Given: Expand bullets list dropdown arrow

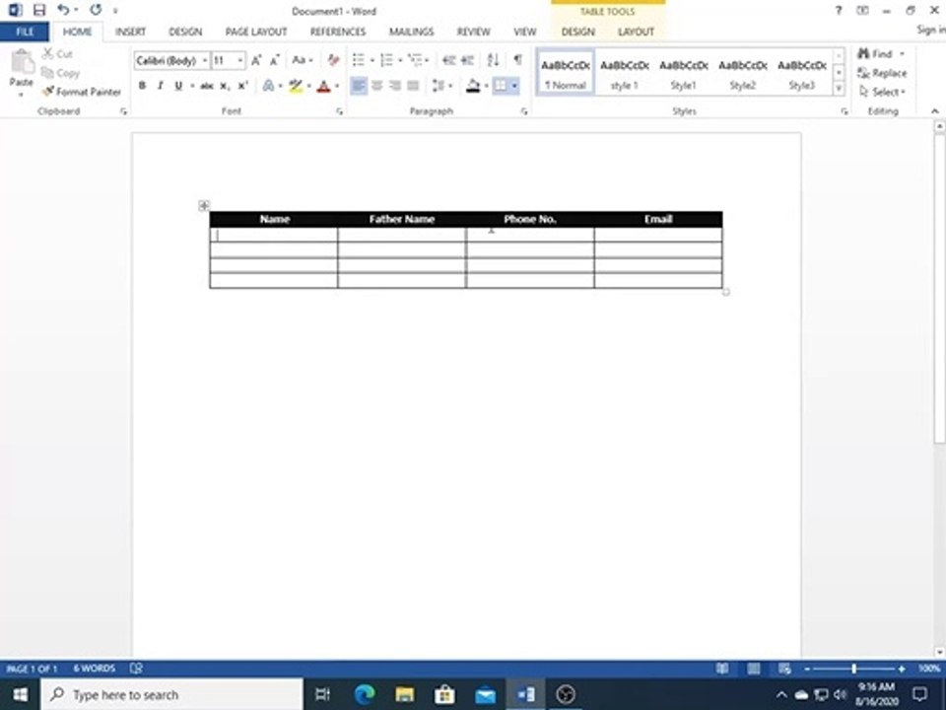Looking at the screenshot, I should pos(372,60).
